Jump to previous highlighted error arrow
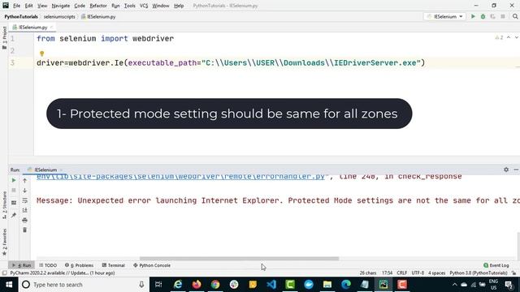The height and width of the screenshot is (292, 520). (509, 38)
